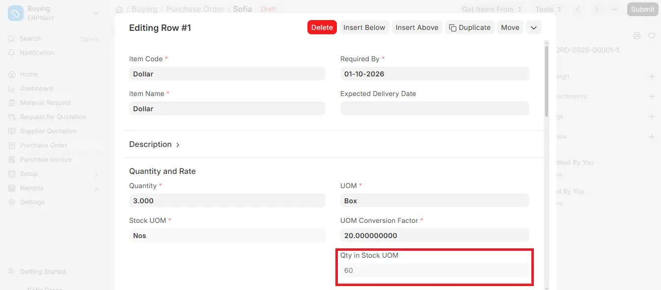Select Home in the sidebar

coord(29,74)
